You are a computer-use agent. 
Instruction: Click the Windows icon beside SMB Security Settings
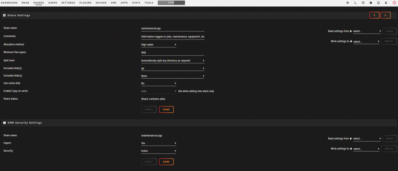click(x=4, y=123)
